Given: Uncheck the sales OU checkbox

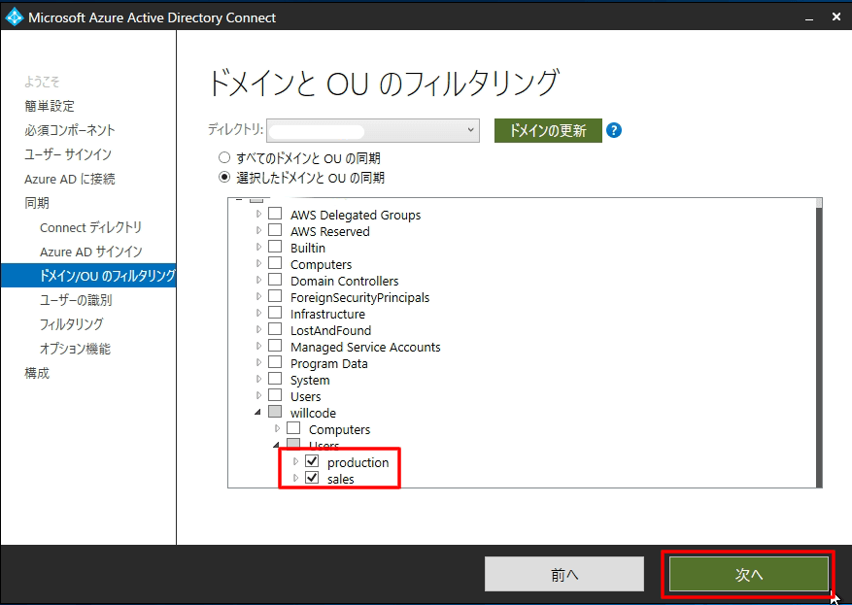Looking at the screenshot, I should coord(312,478).
